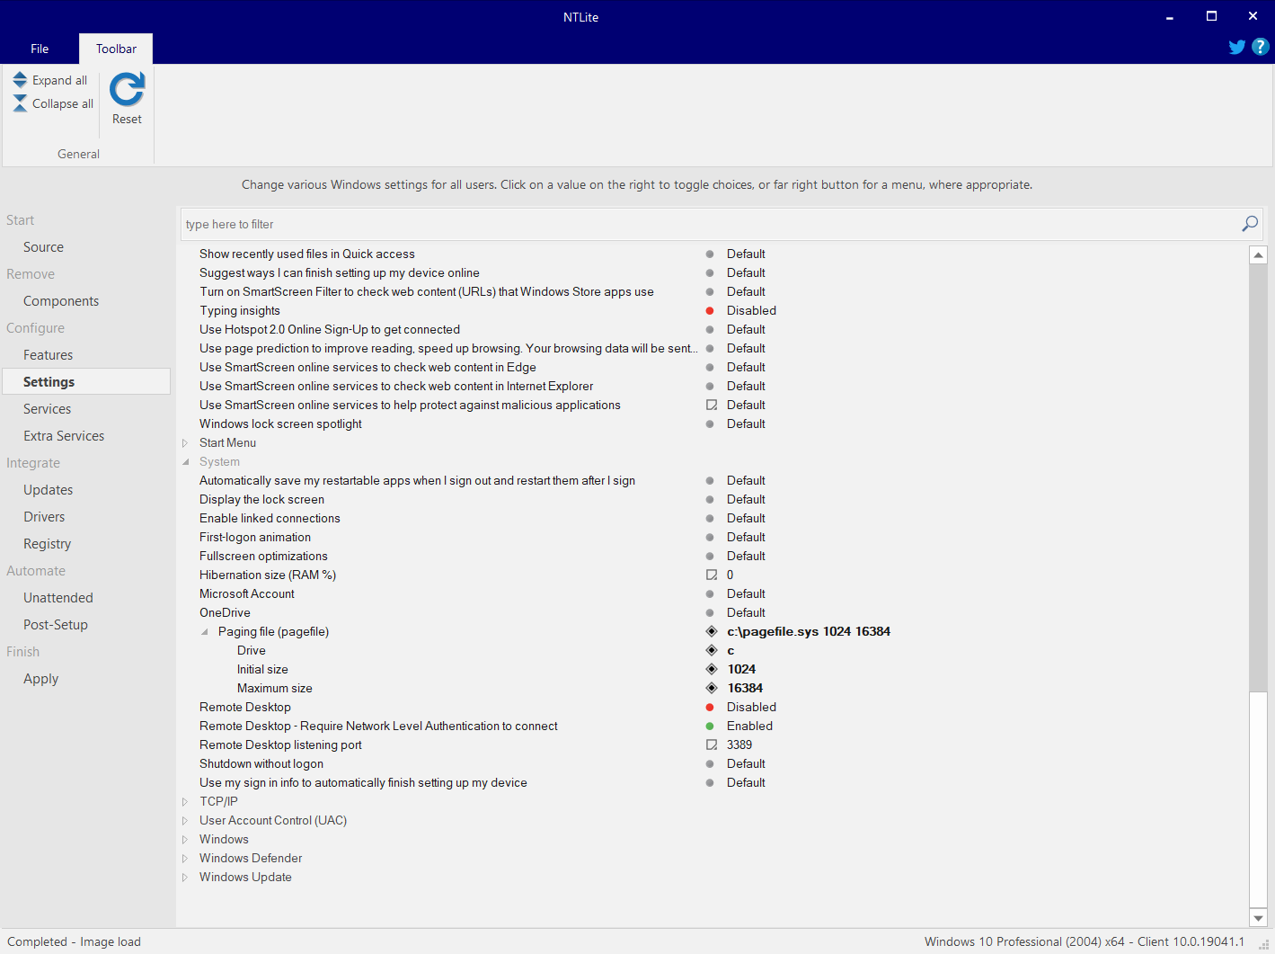Click the blue help question mark icon
The width and height of the screenshot is (1275, 954).
click(x=1260, y=47)
